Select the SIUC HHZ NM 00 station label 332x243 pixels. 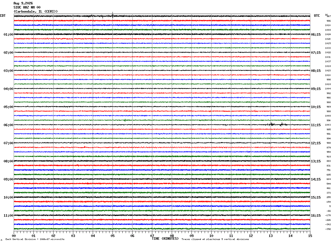pos(27,7)
